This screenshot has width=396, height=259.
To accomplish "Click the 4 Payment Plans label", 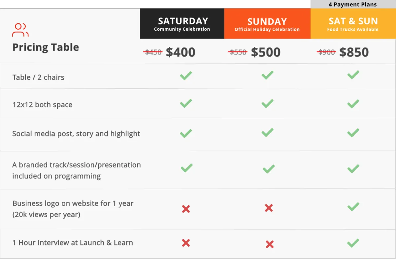I will pos(352,5).
